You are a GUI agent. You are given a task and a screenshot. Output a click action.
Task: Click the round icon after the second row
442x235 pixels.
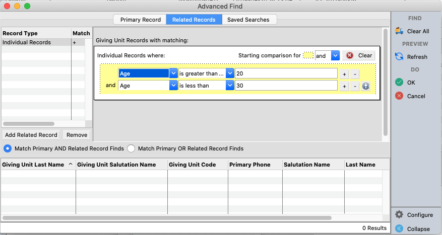point(365,86)
